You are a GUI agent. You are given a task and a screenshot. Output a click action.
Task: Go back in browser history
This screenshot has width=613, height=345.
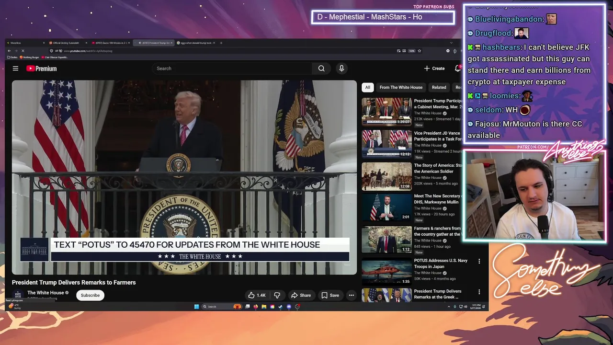click(9, 51)
